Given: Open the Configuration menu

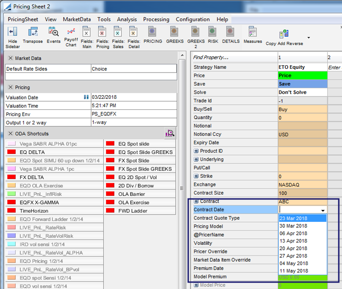Looking at the screenshot, I should [193, 19].
